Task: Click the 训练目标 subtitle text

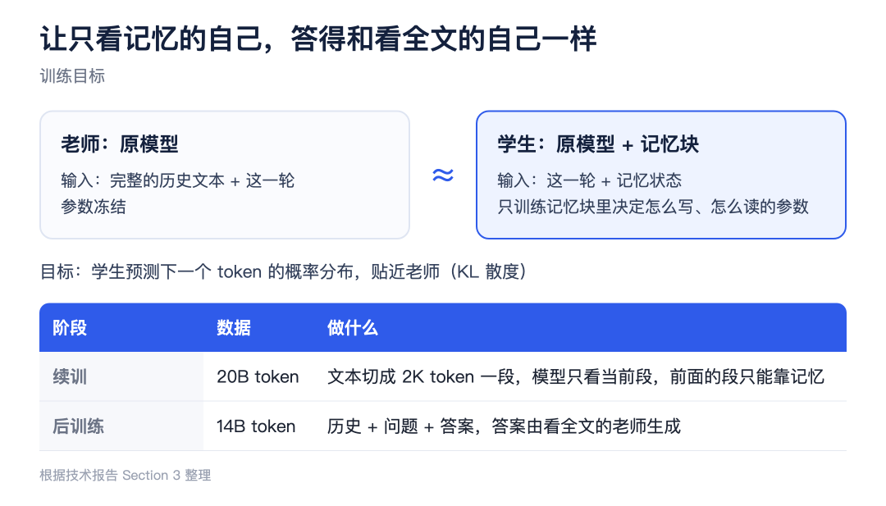Action: pos(72,76)
